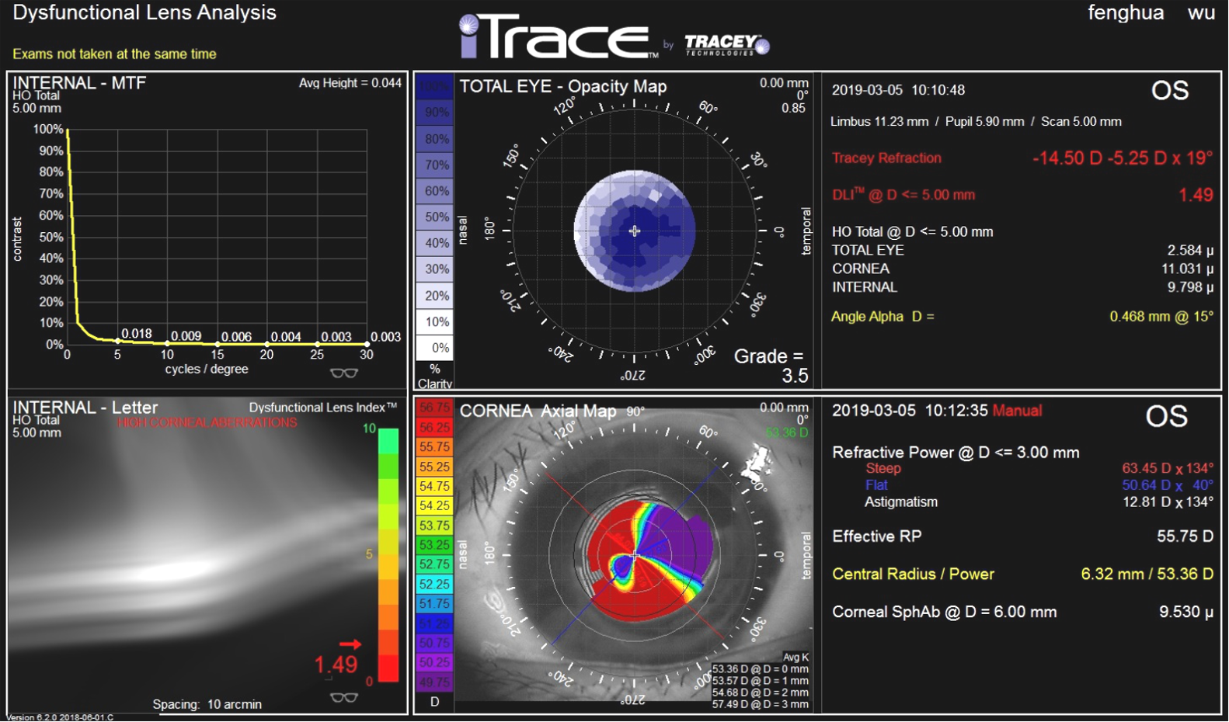Click the Effective RP value 55.75 D
The height and width of the screenshot is (722, 1229).
(1185, 536)
